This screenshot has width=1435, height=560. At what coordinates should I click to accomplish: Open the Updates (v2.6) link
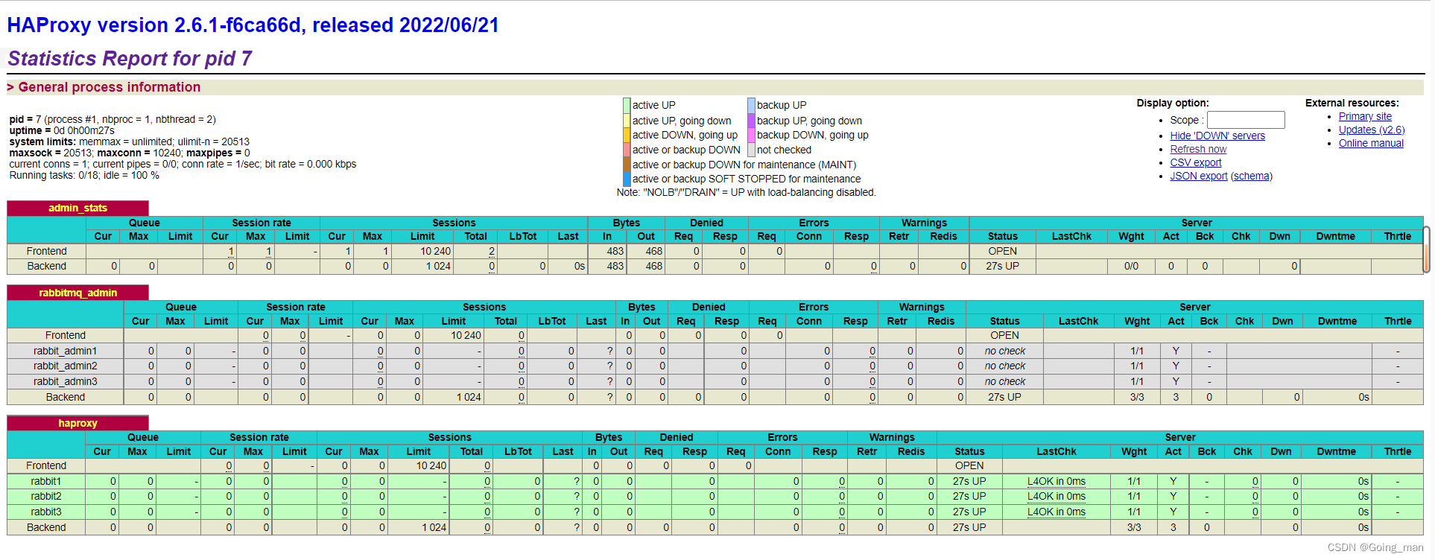pos(1372,130)
